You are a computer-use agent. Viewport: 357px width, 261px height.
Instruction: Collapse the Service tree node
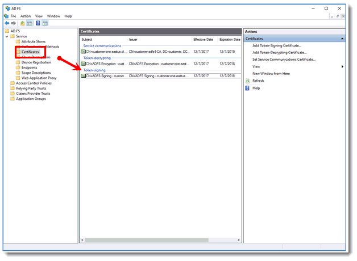click(7, 36)
